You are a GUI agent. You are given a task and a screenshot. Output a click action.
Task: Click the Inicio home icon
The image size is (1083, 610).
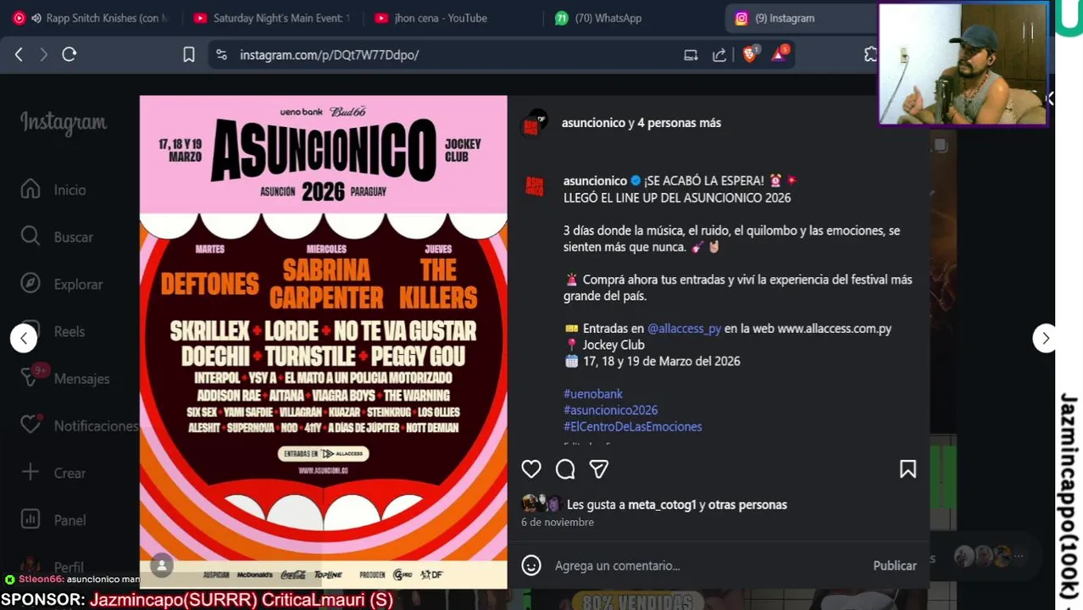click(31, 189)
